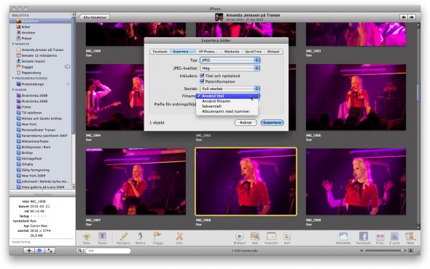The height and width of the screenshot is (269, 430).
Task: Click the blue Exportera button
Action: (x=272, y=123)
